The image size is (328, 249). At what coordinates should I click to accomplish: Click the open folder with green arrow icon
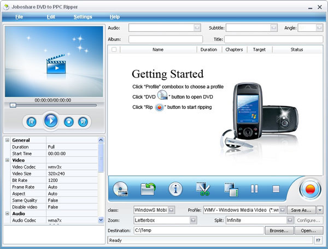pos(148,189)
